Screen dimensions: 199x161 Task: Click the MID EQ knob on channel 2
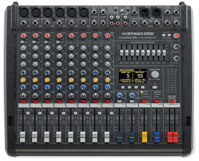(x=35, y=56)
